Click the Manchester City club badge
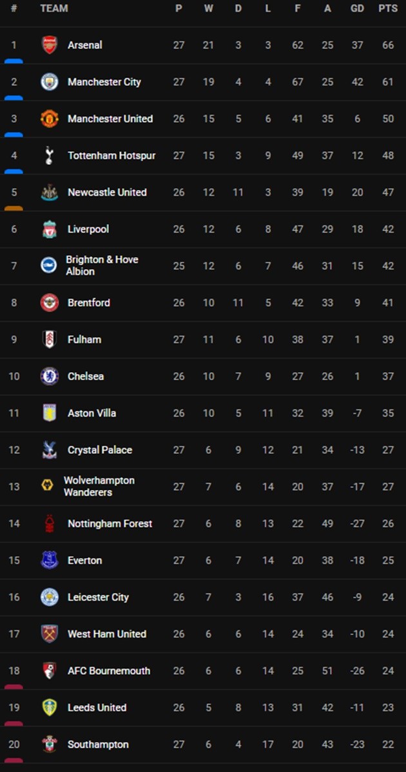Viewport: 406px width, 772px height. (50, 82)
